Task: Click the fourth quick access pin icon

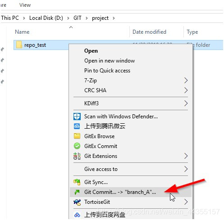Action: 2,81
